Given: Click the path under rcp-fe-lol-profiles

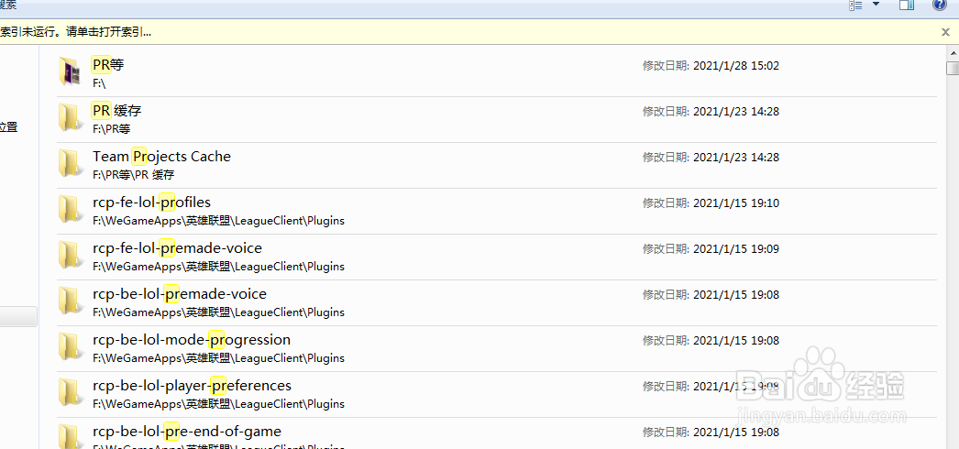Looking at the screenshot, I should (219, 221).
